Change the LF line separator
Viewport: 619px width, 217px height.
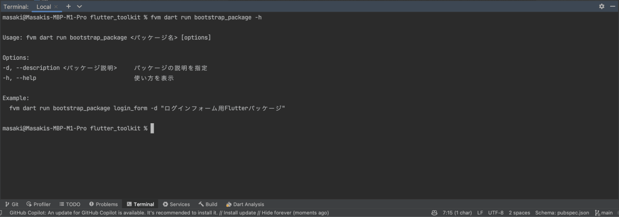pos(480,212)
